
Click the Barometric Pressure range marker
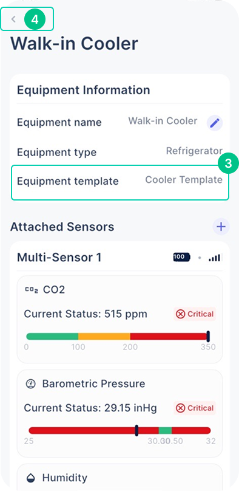click(x=136, y=430)
